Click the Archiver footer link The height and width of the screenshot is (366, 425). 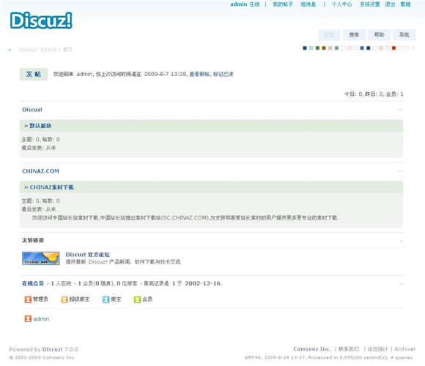[405, 349]
